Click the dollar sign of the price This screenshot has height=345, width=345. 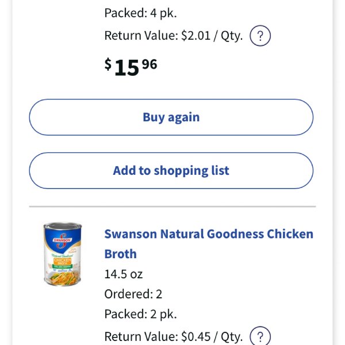[108, 64]
